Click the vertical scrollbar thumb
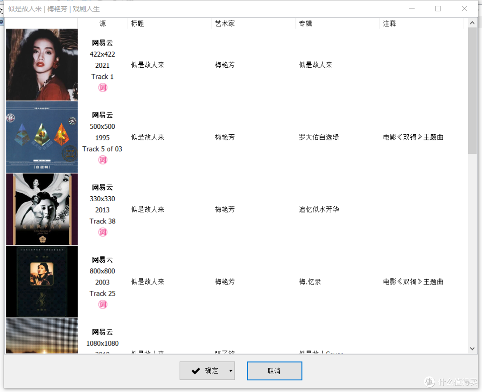482x392 pixels. click(472, 91)
